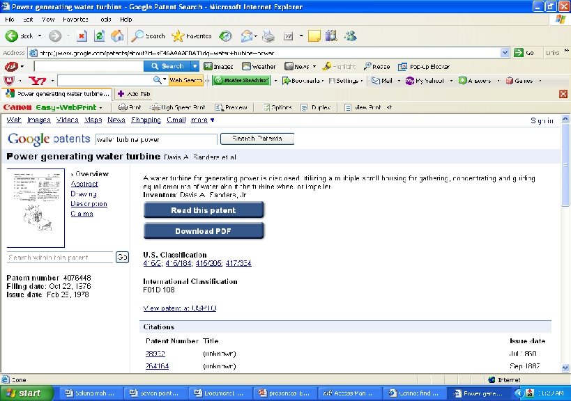Viewport: 571px width, 401px height.
Task: Open cited patent 264164 link
Action: coord(158,365)
